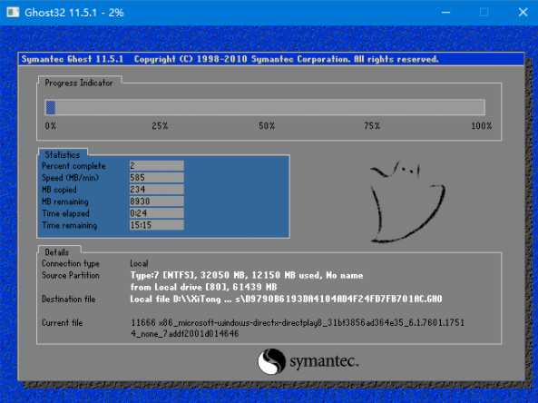Click the 100% progress scale marker

[482, 126]
